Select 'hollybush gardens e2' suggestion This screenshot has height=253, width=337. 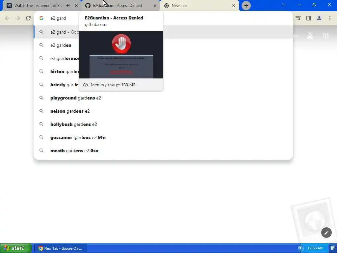click(163, 124)
